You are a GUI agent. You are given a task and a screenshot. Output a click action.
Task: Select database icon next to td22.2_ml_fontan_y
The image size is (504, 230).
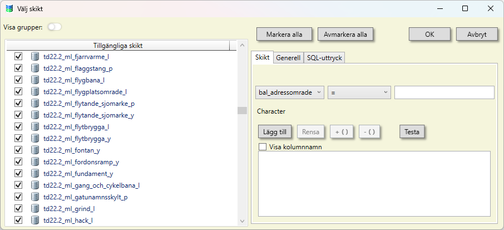(35, 150)
